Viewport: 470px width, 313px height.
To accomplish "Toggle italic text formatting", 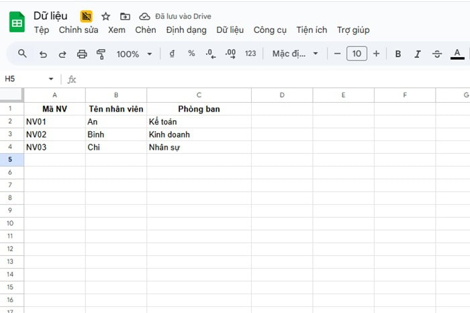I will coord(418,54).
